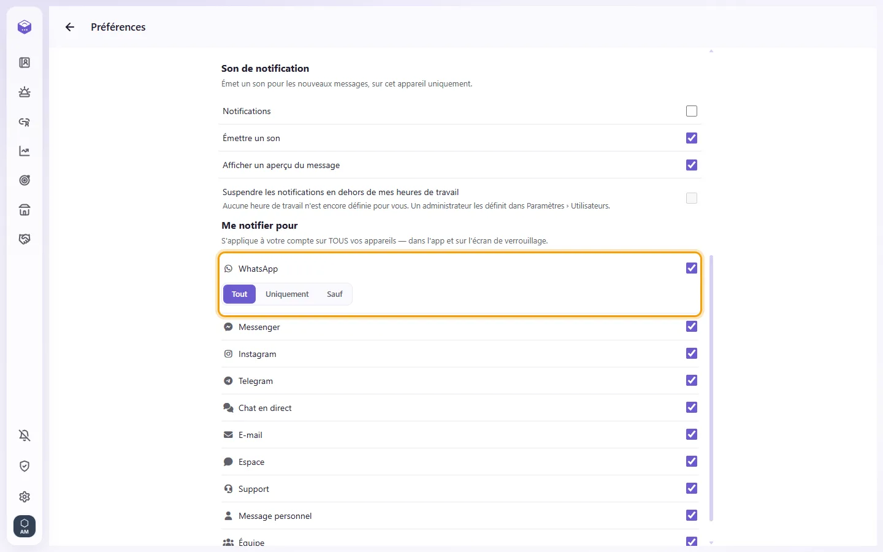The image size is (883, 552).
Task: Open the settings gear icon in sidebar
Action: (25, 497)
